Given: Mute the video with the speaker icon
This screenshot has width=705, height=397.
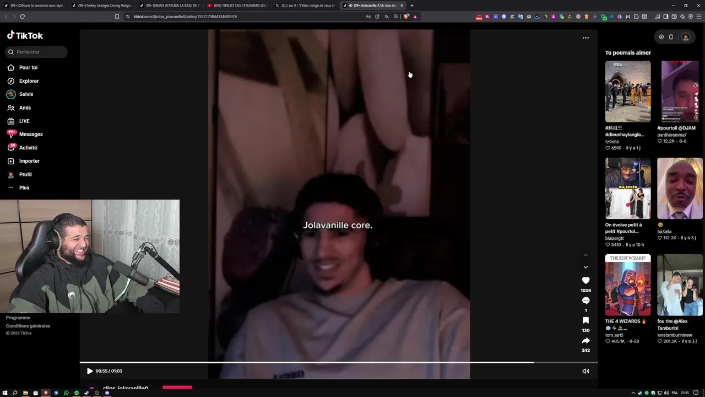Looking at the screenshot, I should (585, 371).
